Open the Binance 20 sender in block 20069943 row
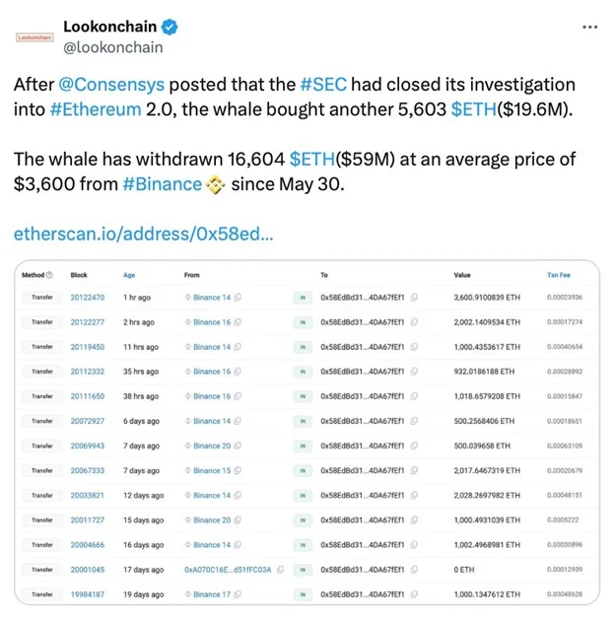This screenshot has height=618, width=615. 212,446
